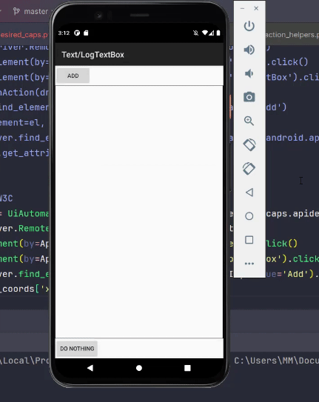Tap the Android navigation home button
Image resolution: width=319 pixels, height=402 pixels.
[x=139, y=368]
